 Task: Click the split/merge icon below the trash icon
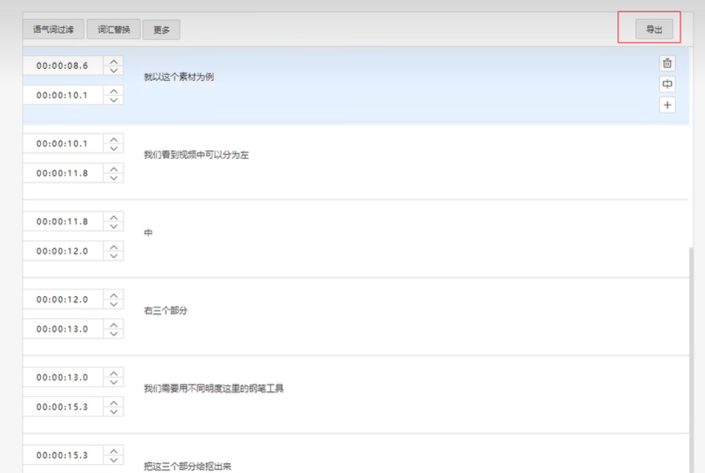tap(667, 84)
